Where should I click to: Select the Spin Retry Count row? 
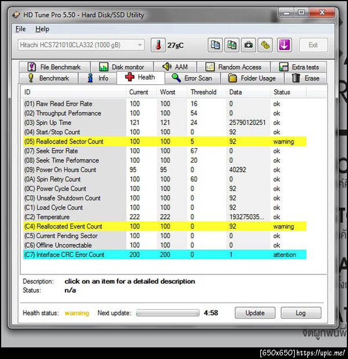pyautogui.click(x=165, y=179)
